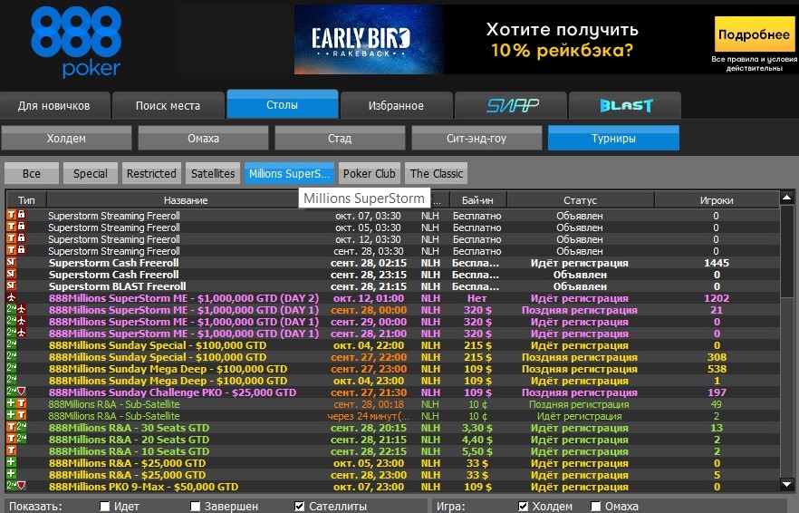
Task: Click the airplane icon on SuperStorm ME DAY 2 row
Action: 12,298
